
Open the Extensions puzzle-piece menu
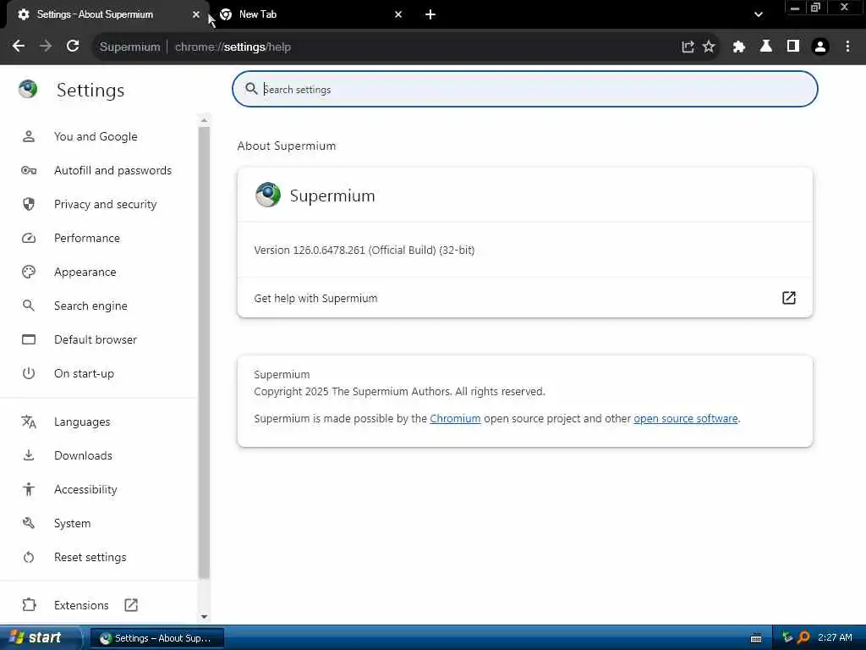[x=738, y=47]
